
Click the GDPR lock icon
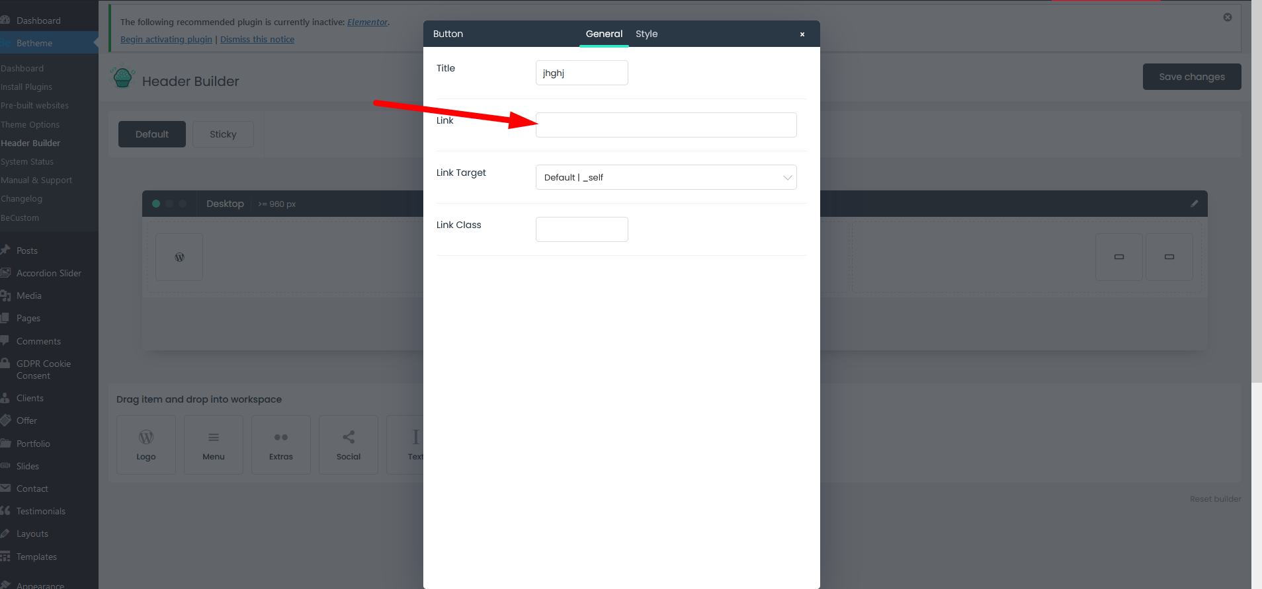point(5,363)
